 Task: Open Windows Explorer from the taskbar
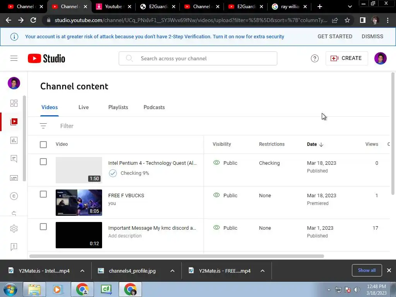point(34,289)
